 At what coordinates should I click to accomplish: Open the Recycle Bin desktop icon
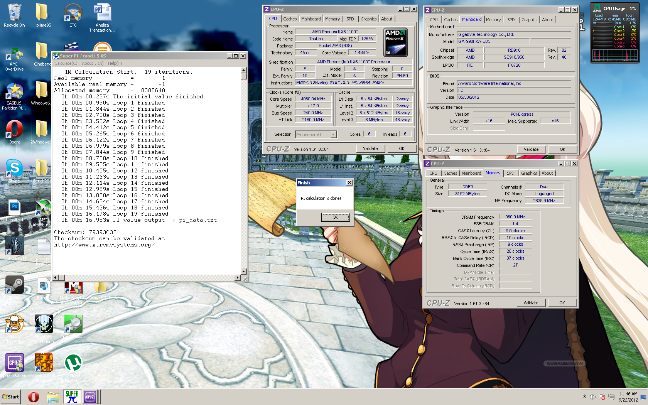(14, 15)
